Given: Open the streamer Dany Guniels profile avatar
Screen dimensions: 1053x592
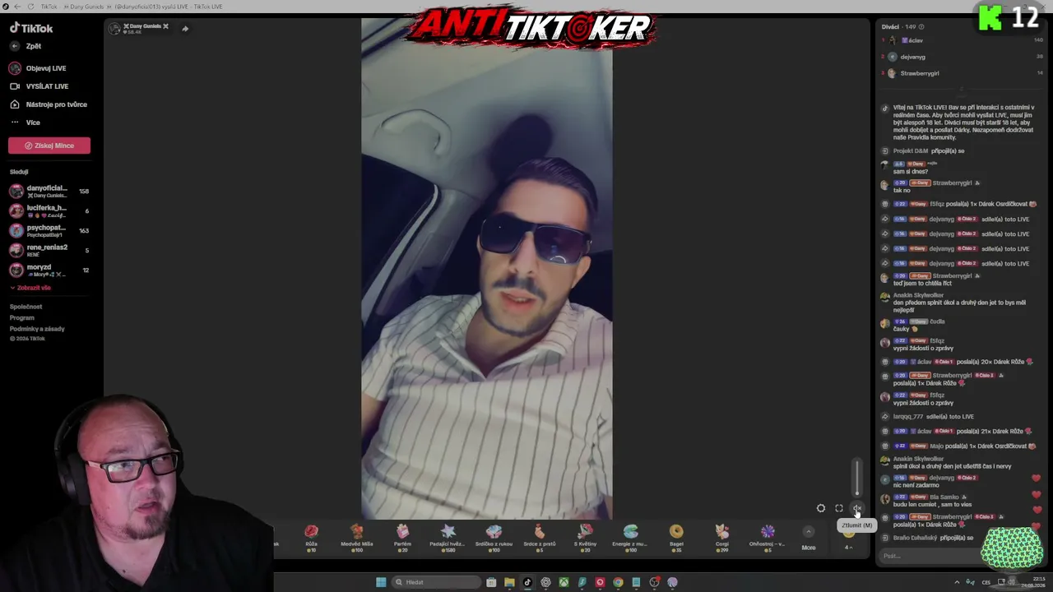Looking at the screenshot, I should 115,29.
